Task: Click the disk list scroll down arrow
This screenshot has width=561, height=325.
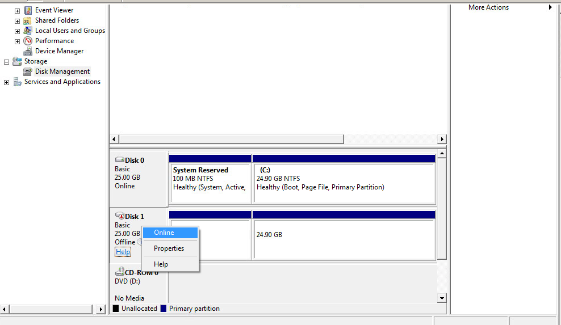Action: (x=442, y=298)
